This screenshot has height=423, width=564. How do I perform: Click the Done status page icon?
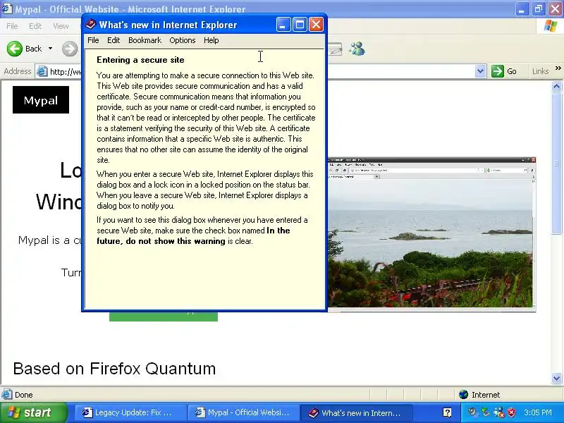(x=7, y=395)
